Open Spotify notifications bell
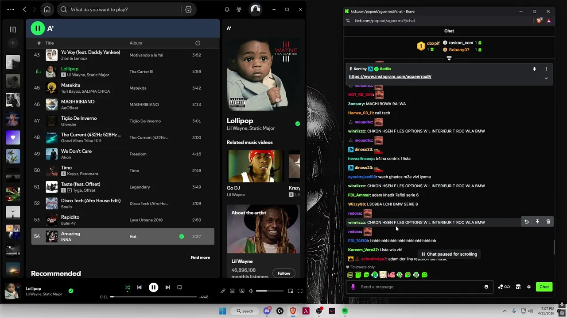The width and height of the screenshot is (567, 318). 227,9
